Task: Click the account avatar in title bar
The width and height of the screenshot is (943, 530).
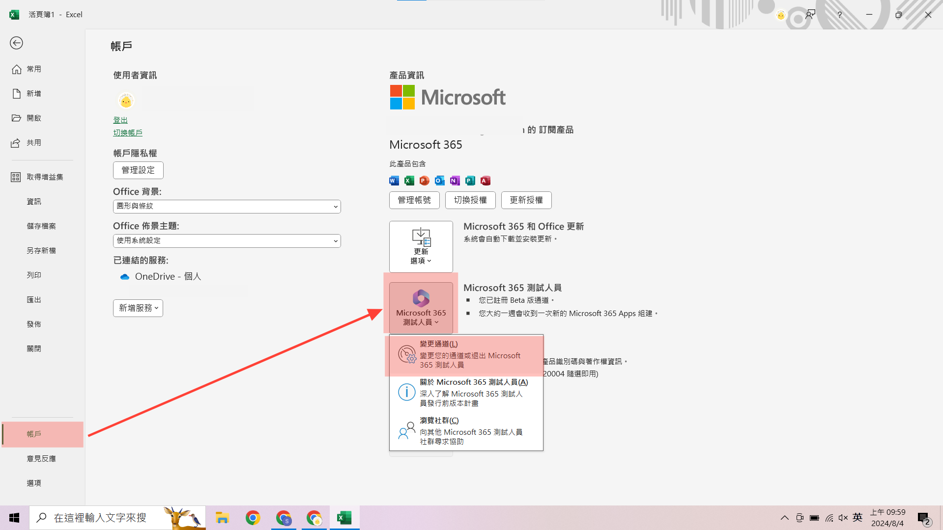Action: [x=781, y=15]
